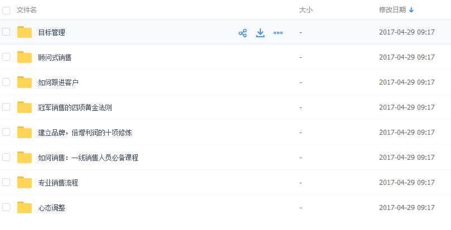Click the 如何跟进客户 folder icon

[x=25, y=82]
